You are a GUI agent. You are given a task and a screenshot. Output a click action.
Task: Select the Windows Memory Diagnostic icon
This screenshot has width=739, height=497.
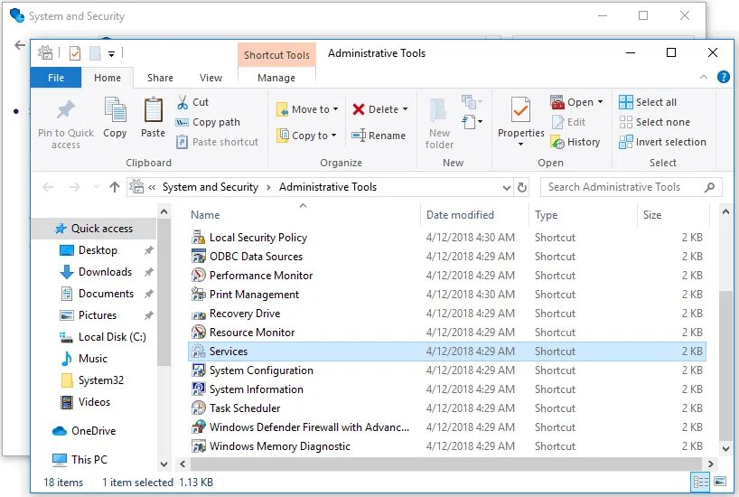pos(199,446)
